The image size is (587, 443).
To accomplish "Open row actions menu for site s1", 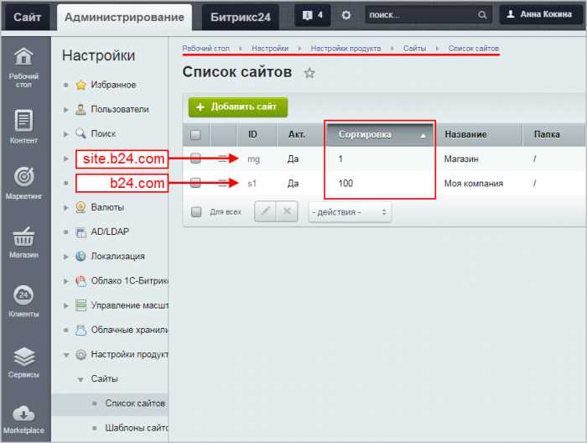I will pyautogui.click(x=223, y=183).
